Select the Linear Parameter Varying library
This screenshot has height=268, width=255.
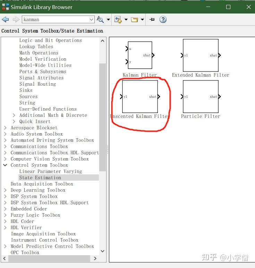[x=51, y=171]
